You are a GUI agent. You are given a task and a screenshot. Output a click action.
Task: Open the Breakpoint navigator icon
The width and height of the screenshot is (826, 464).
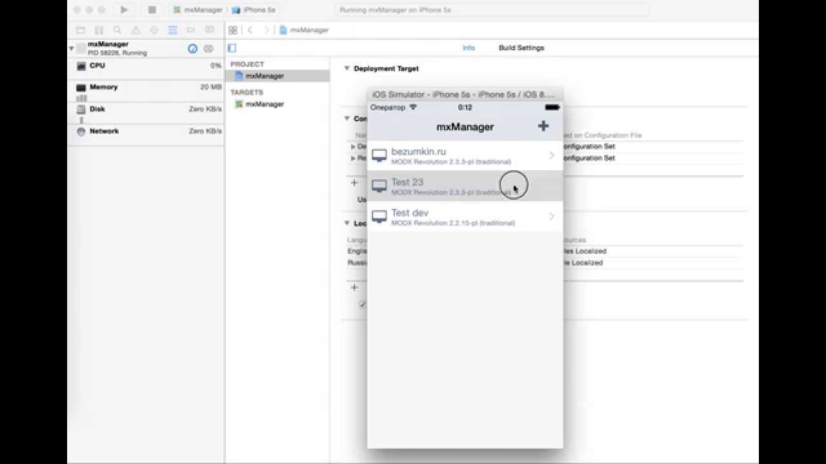pyautogui.click(x=191, y=30)
